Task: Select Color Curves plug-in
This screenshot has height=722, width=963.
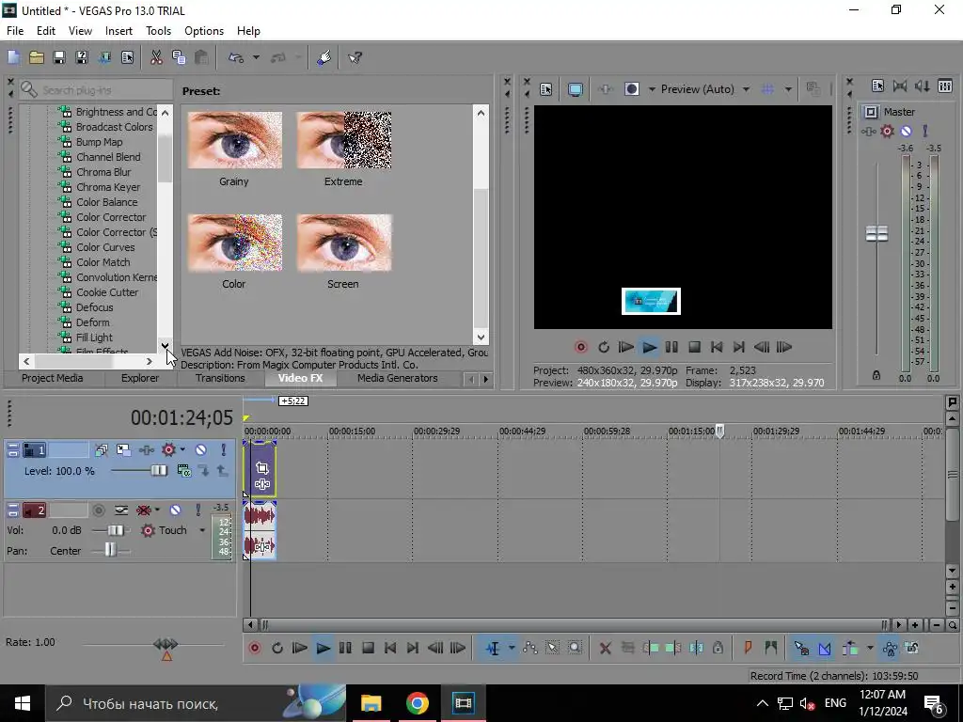Action: (105, 247)
